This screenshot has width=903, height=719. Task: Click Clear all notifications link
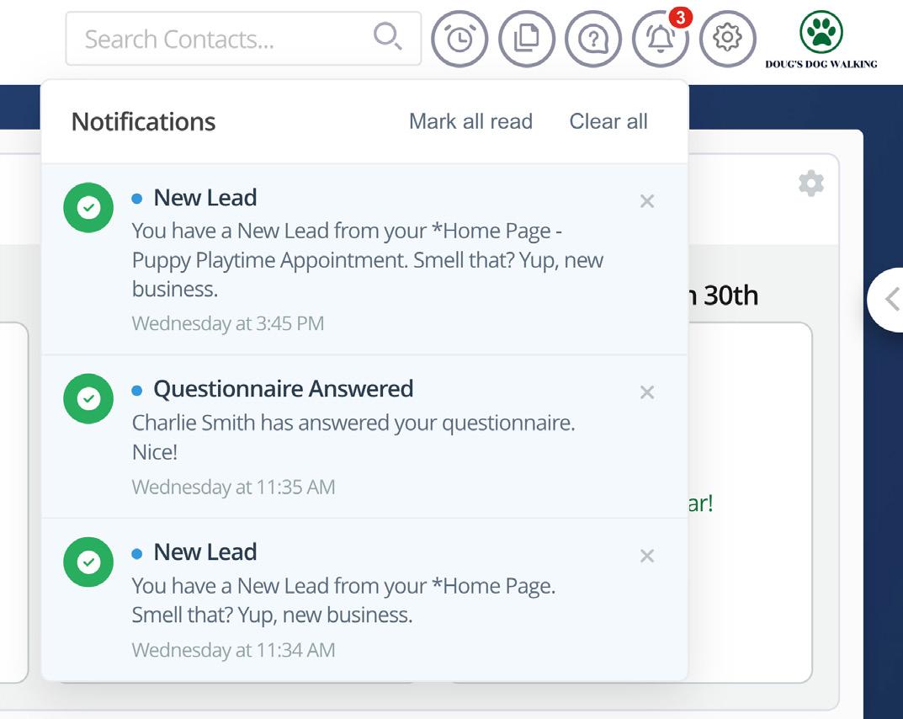pyautogui.click(x=608, y=121)
